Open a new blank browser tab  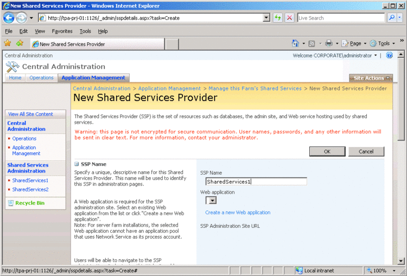click(x=171, y=44)
